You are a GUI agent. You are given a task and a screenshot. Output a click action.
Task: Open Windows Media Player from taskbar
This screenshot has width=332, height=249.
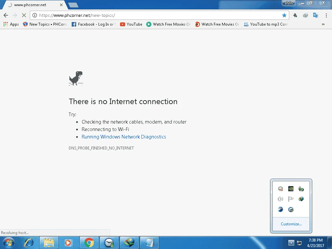pos(68,243)
